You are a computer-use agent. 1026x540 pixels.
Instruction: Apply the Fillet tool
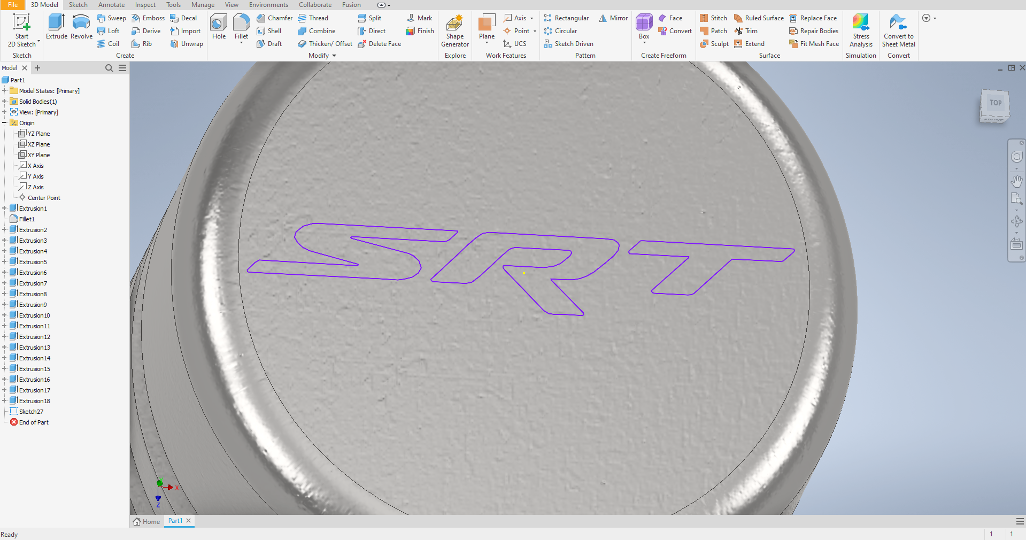click(x=241, y=27)
